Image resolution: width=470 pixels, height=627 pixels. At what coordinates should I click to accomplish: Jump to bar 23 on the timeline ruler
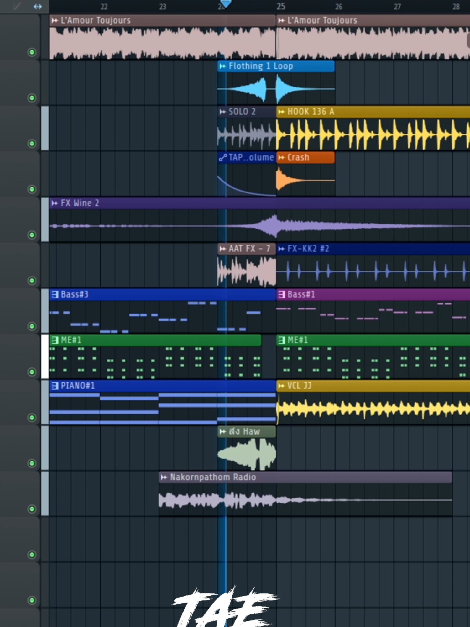[x=163, y=7]
